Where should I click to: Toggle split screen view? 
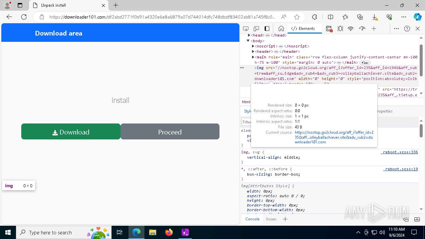pyautogui.click(x=330, y=17)
